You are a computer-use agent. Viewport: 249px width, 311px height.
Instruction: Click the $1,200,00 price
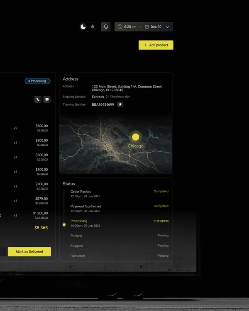[x=40, y=213]
